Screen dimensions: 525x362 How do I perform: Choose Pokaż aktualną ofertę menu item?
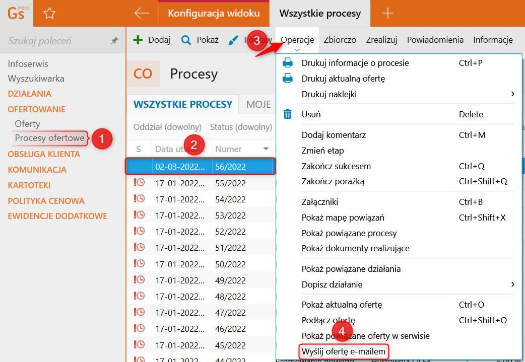(342, 305)
